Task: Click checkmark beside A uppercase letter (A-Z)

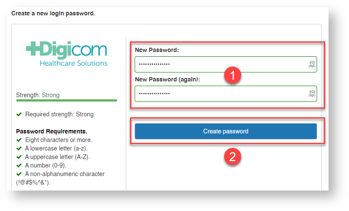Action: coord(19,157)
